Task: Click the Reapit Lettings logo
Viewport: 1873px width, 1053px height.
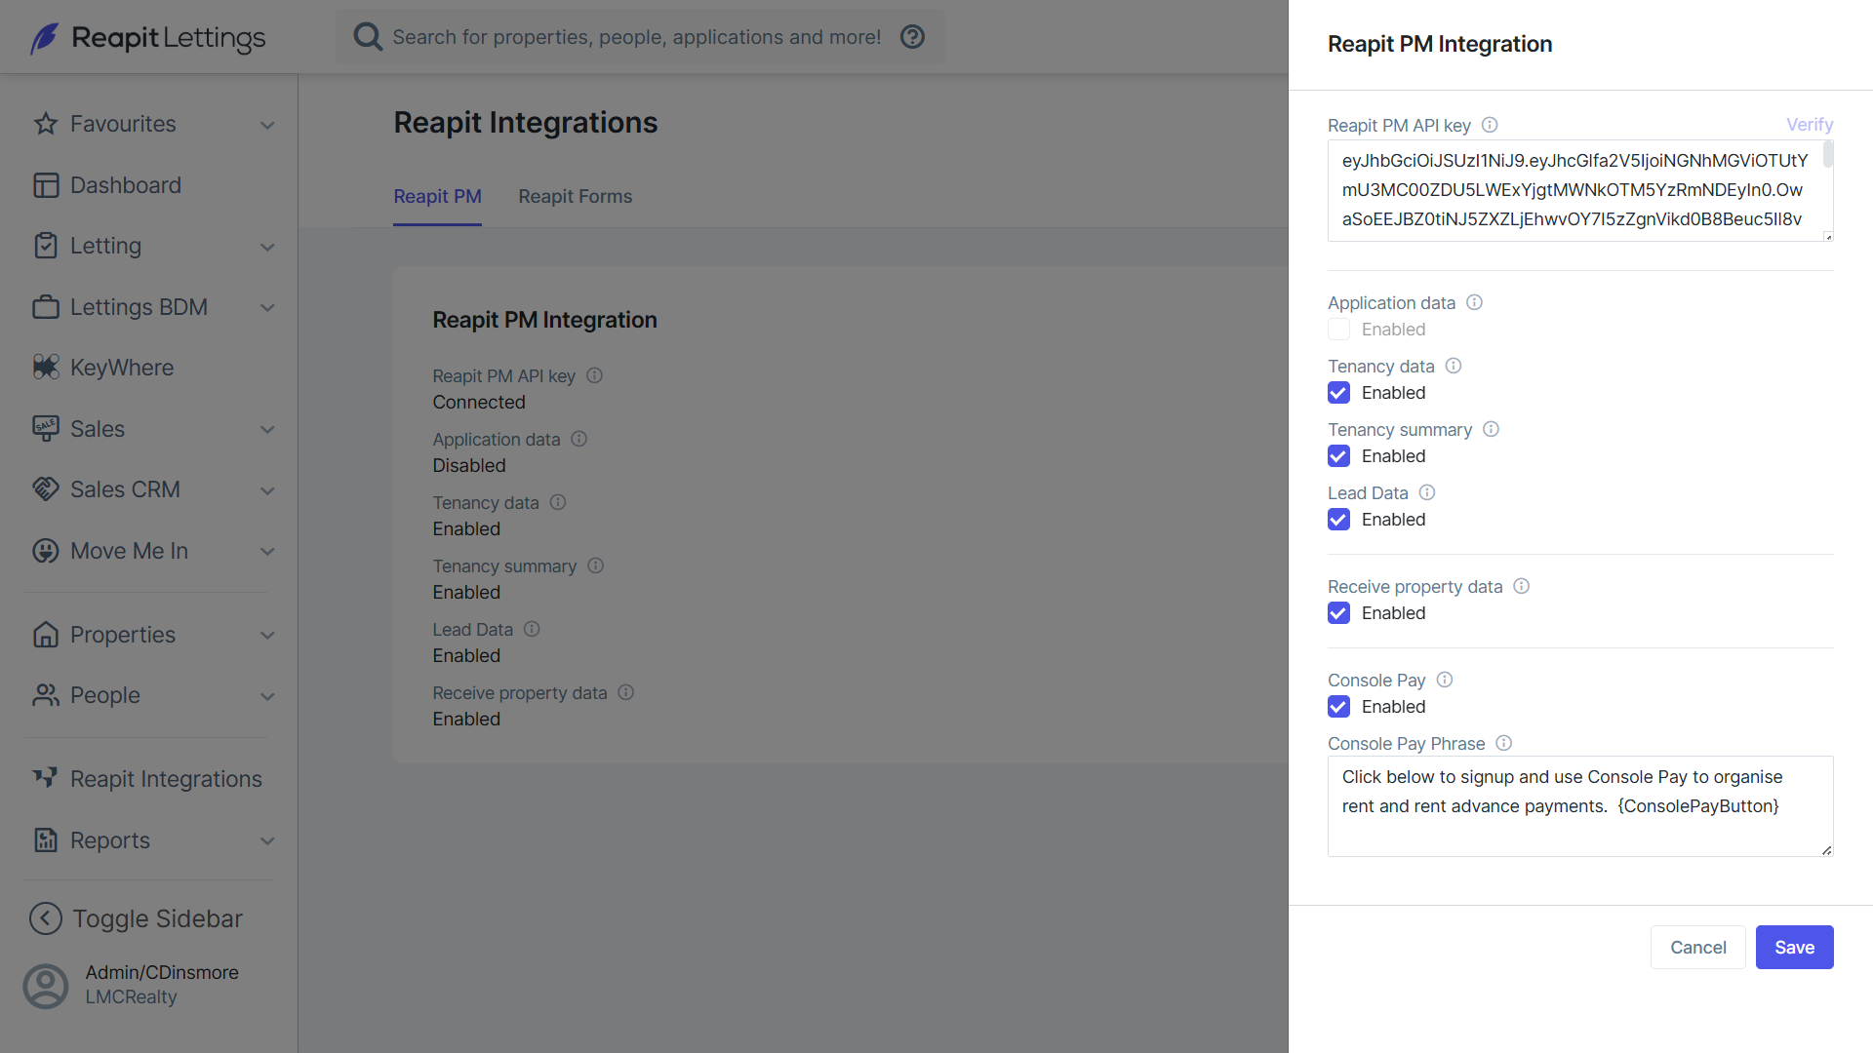Action: pyautogui.click(x=147, y=38)
